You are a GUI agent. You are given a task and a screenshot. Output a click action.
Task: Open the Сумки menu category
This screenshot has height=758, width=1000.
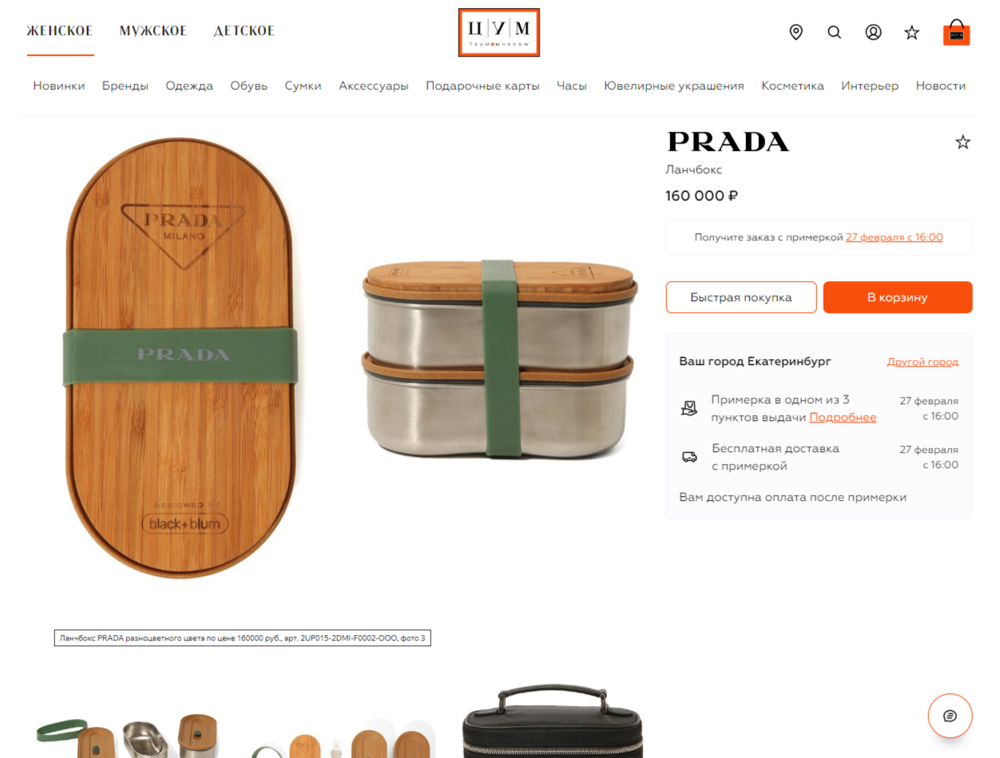click(304, 85)
